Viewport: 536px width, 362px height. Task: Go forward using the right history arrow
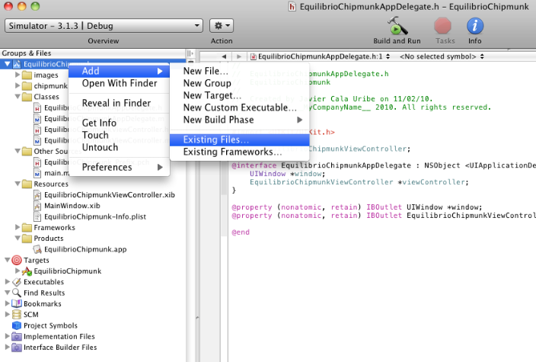239,56
